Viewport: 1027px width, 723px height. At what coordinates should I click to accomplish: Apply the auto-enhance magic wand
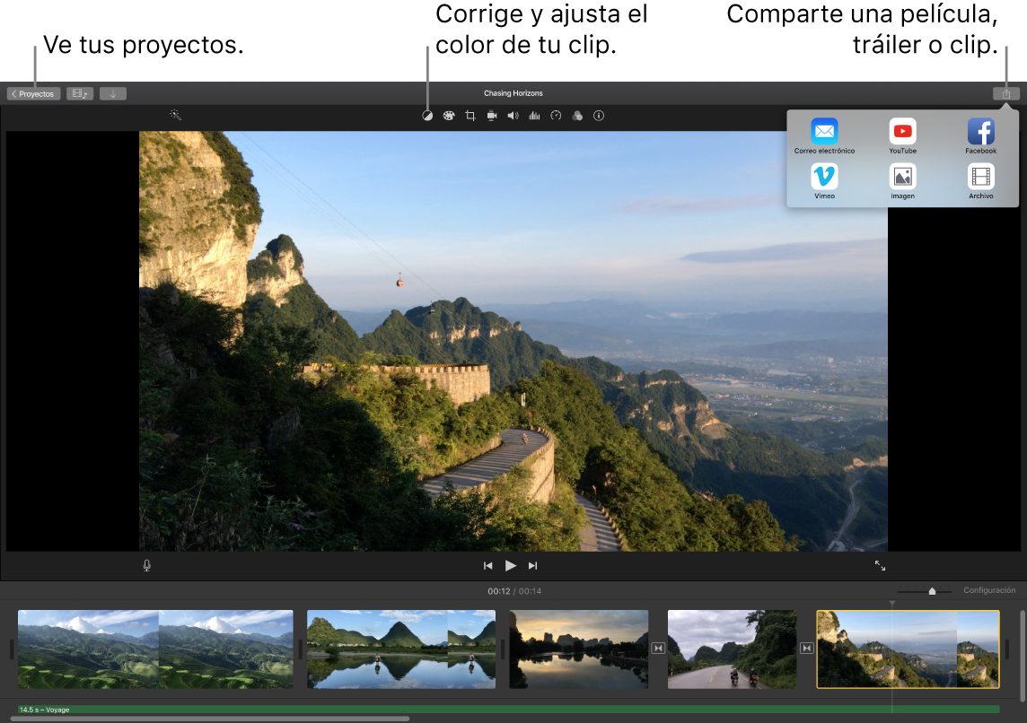pos(176,114)
